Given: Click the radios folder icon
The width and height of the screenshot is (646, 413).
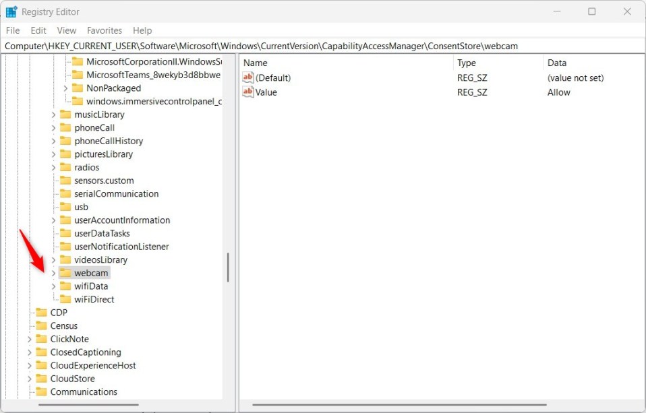Looking at the screenshot, I should 65,167.
